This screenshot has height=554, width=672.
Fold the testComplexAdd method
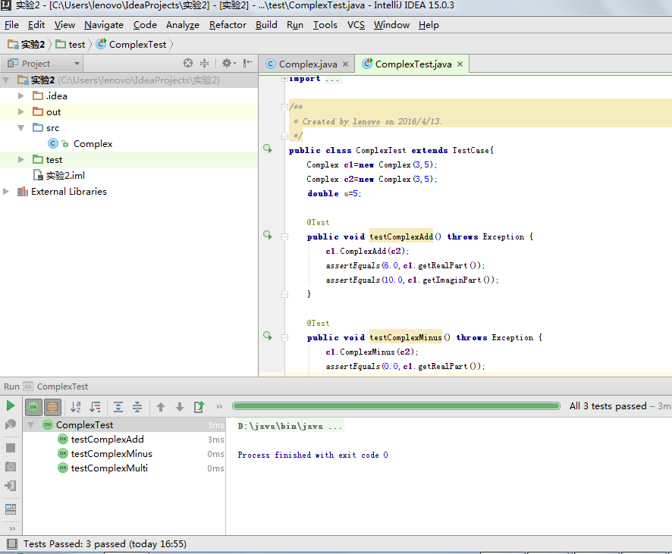[x=284, y=236]
